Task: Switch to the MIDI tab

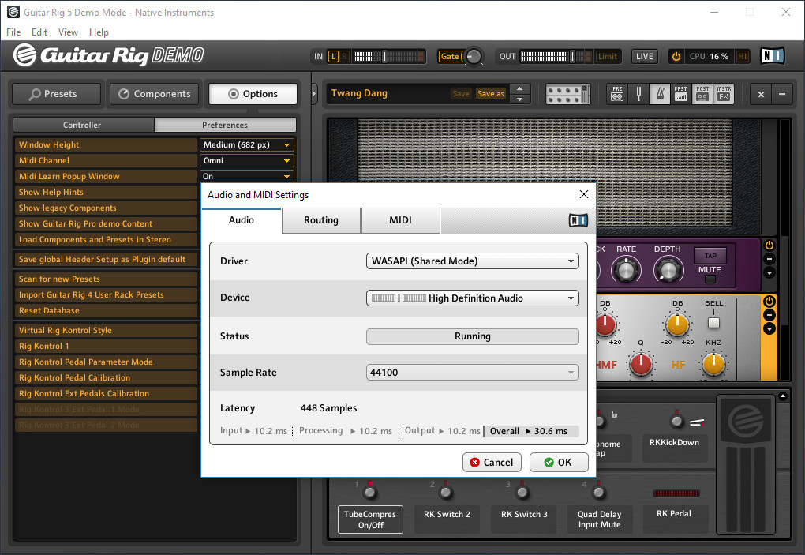Action: 400,220
